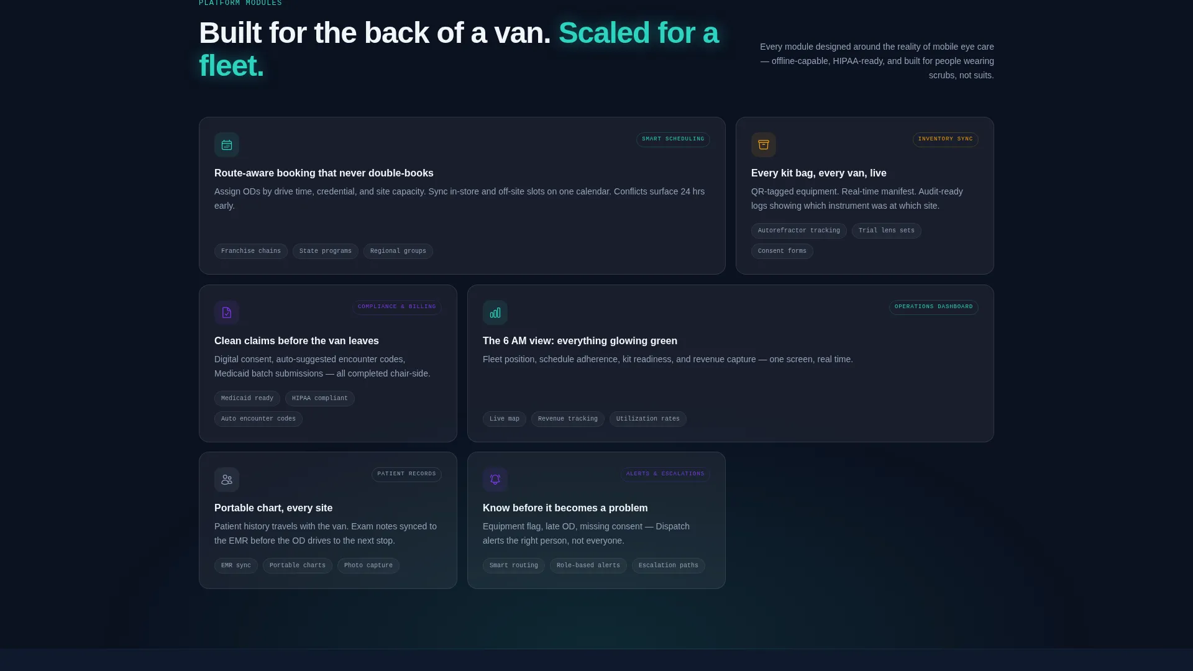The image size is (1193, 671).
Task: Click the EMR sync tag
Action: (236, 565)
